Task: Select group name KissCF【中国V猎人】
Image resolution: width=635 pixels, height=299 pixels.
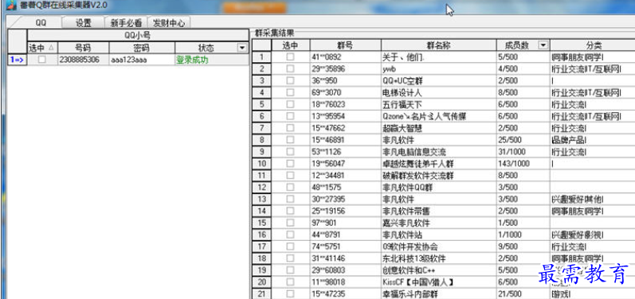Action: (x=438, y=282)
